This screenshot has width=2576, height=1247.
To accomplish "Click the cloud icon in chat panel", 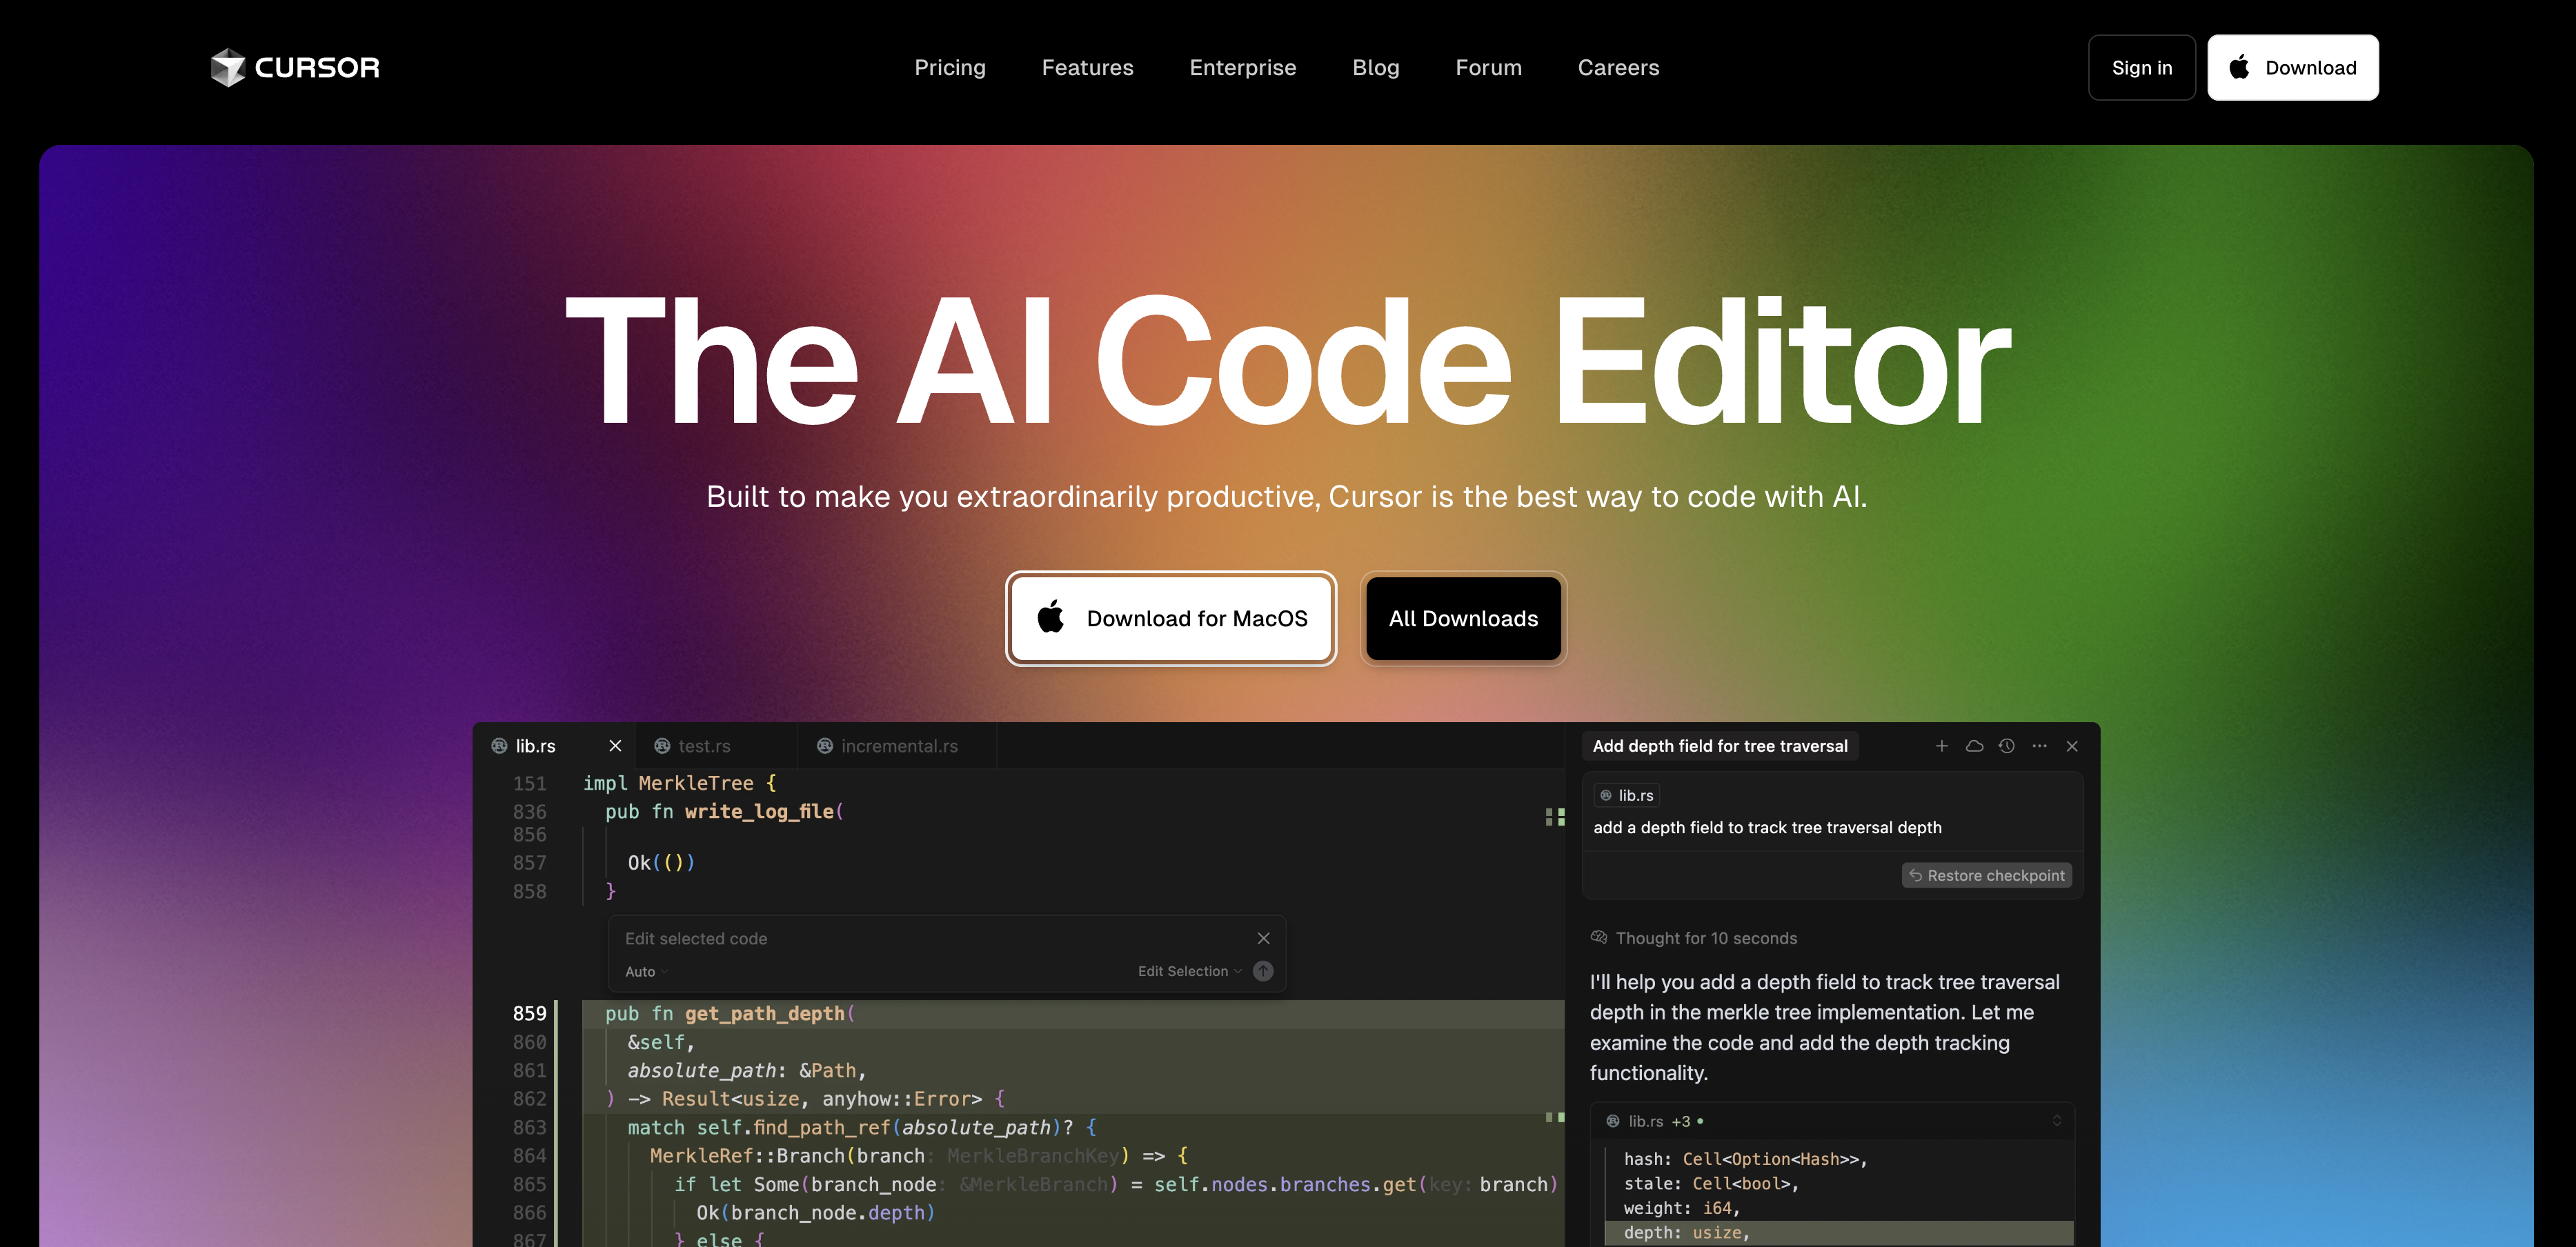I will (1974, 746).
